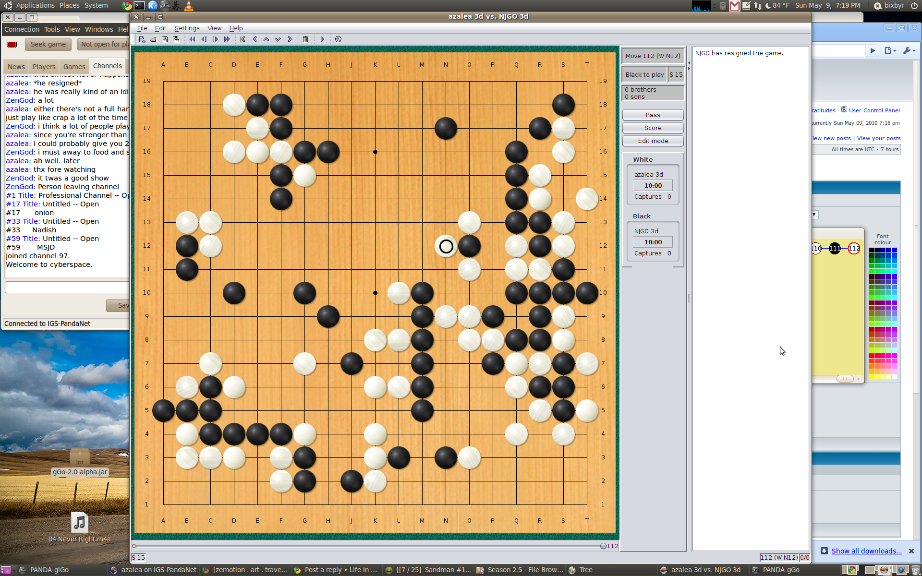
Task: Open a game file via folder icon
Action: pos(153,39)
